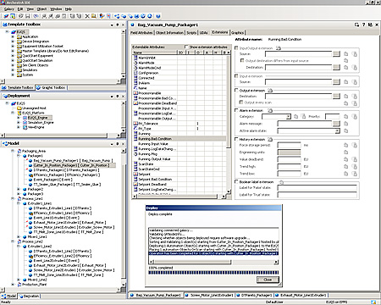
Task: Toggle Show extension attributes checkbox
Action: coord(186,47)
